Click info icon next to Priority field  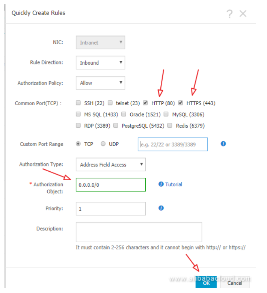coord(161,208)
